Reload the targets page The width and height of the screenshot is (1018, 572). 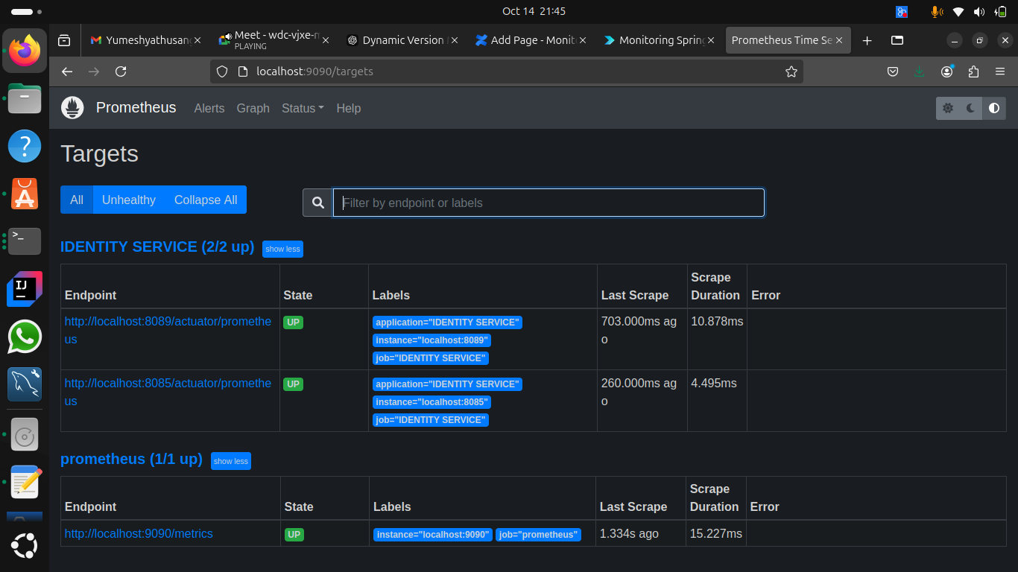[121, 71]
